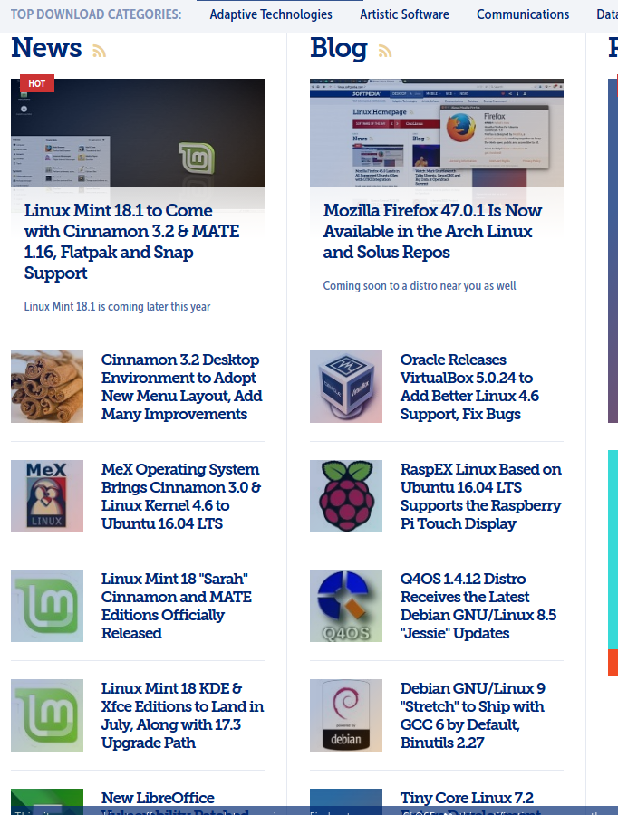Open Oracle VirtualBox 5.0.24 article
Viewport: 618px width, 815px height.
pos(469,387)
